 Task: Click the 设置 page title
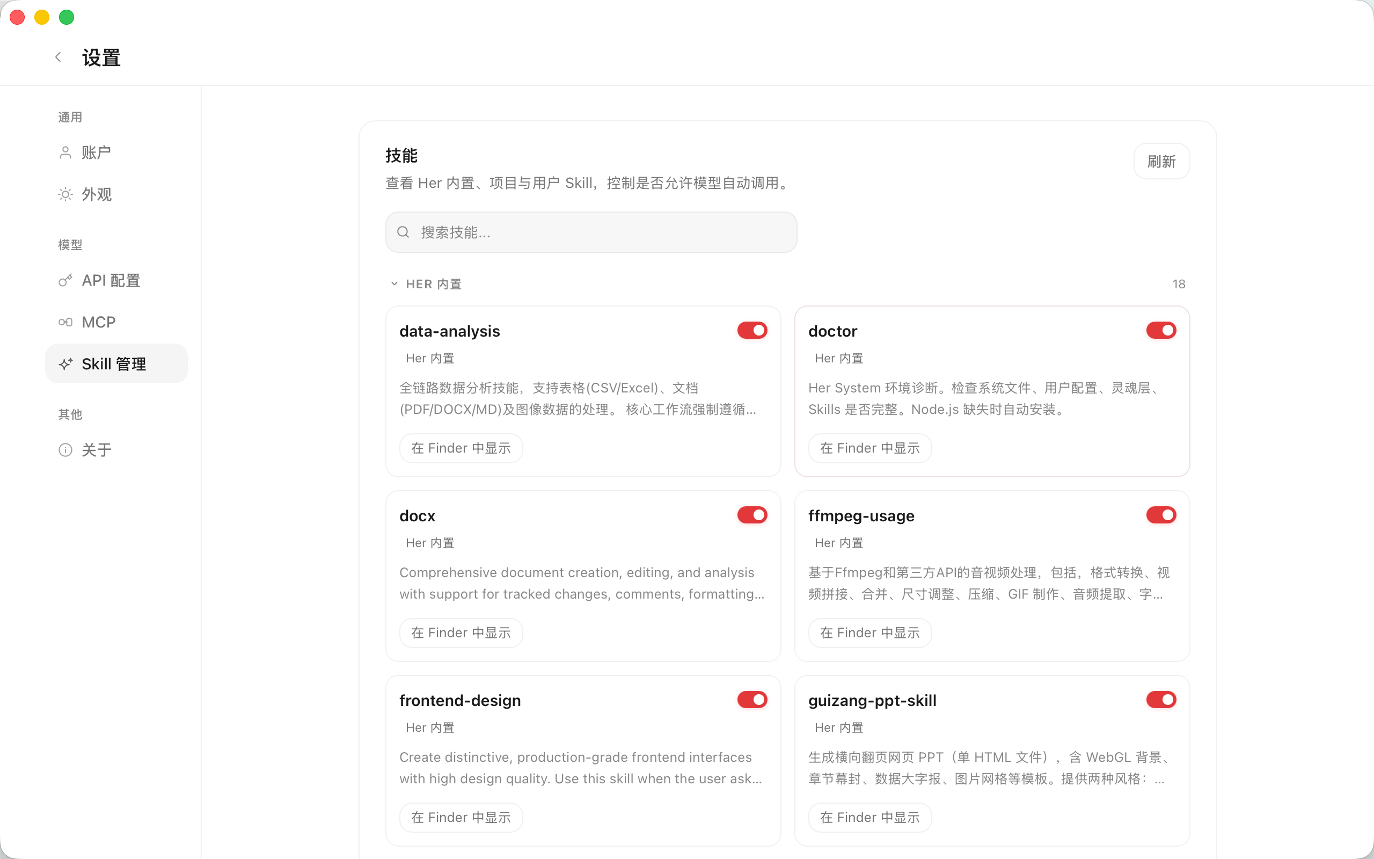pos(101,57)
